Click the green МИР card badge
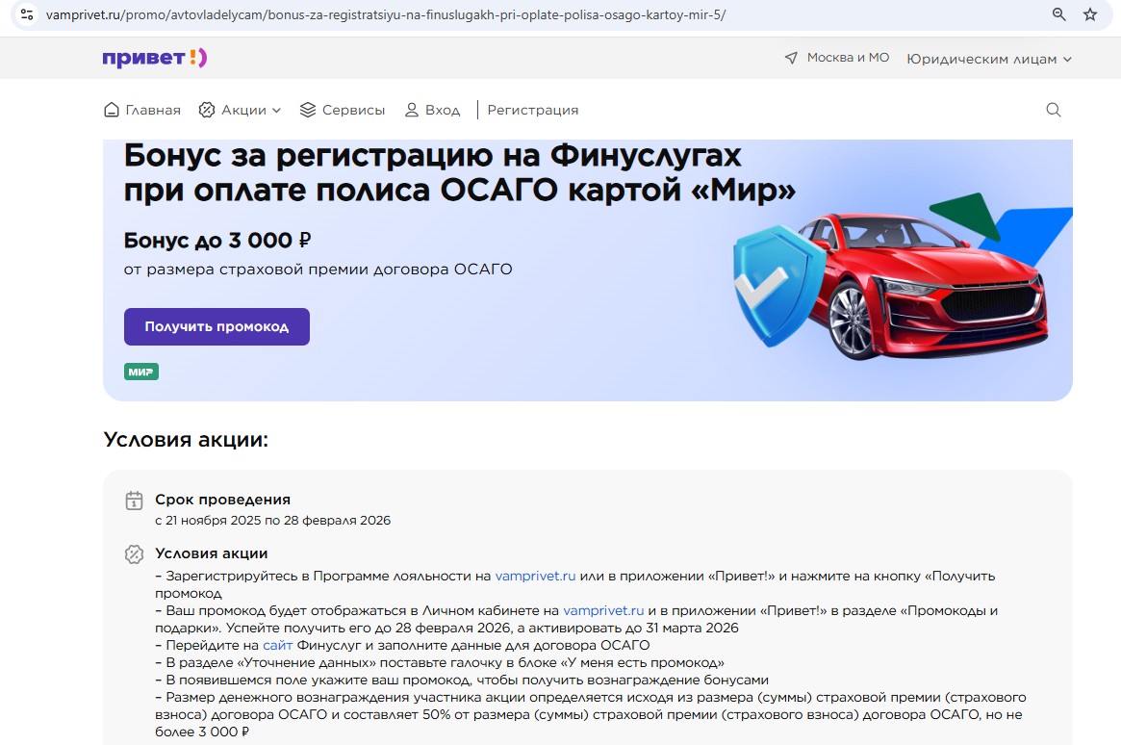1121x745 pixels. point(141,372)
